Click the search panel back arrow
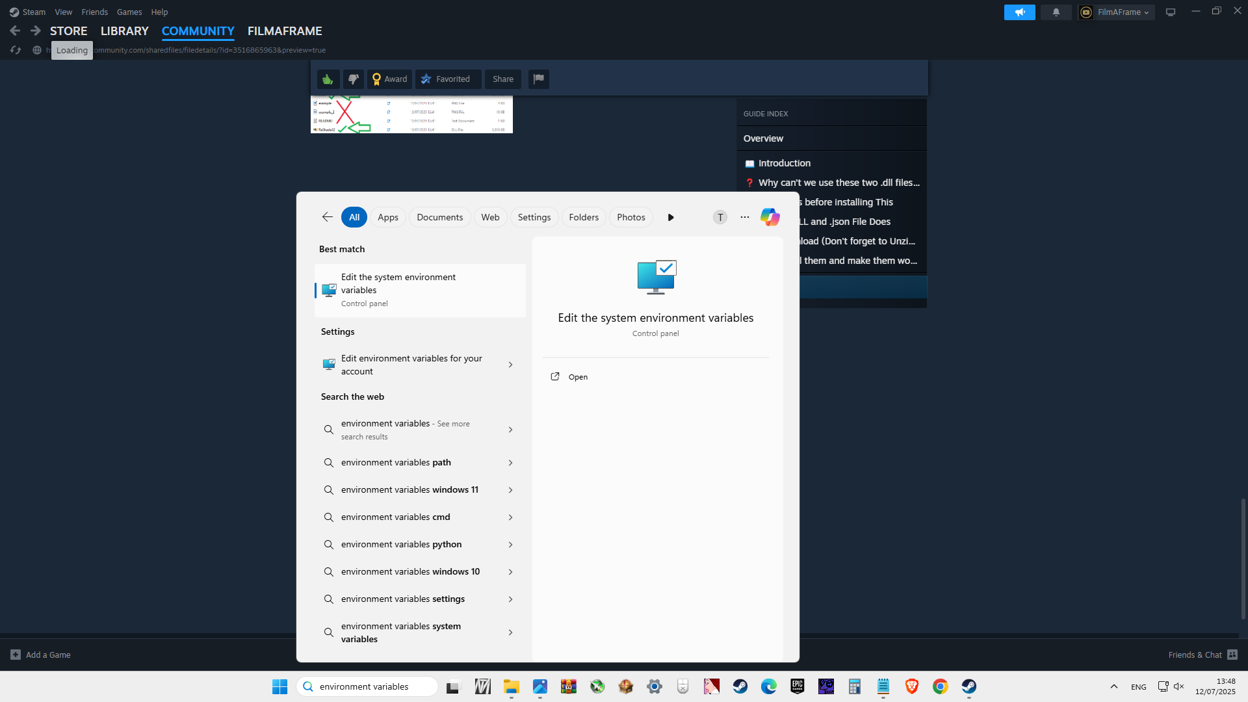The image size is (1248, 702). [x=328, y=217]
